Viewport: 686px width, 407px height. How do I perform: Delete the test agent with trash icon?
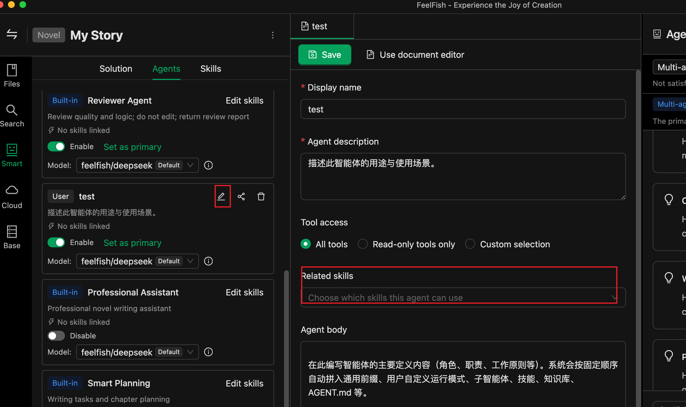[x=261, y=196]
